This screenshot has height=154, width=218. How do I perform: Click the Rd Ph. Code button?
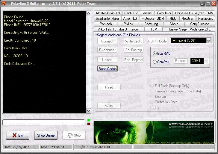158,41
